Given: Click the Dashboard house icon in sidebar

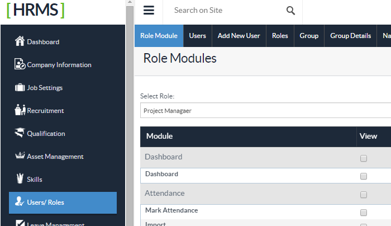Looking at the screenshot, I should pos(20,41).
